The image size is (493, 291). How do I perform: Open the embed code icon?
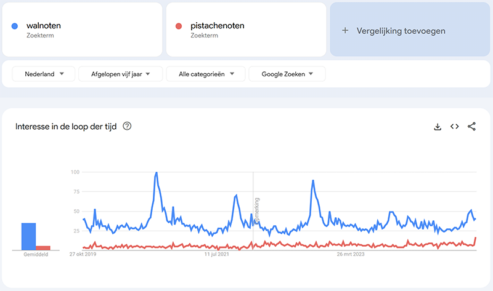click(x=455, y=127)
